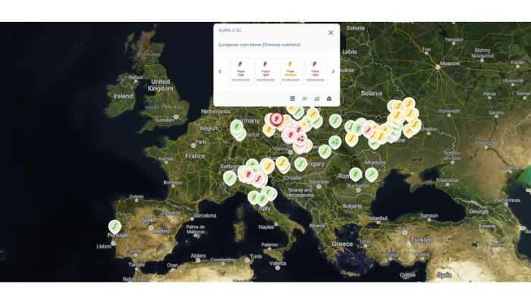Select the Pupa Medium forecast card

(x=291, y=71)
